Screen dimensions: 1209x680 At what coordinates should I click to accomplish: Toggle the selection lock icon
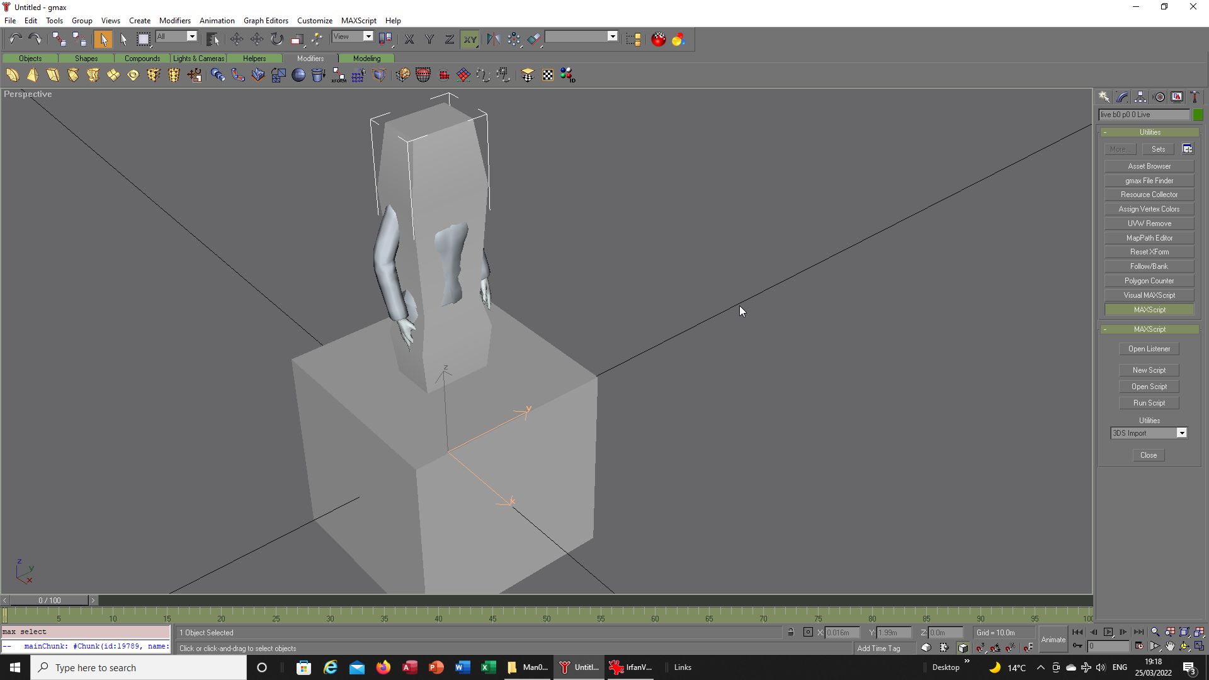[791, 632]
